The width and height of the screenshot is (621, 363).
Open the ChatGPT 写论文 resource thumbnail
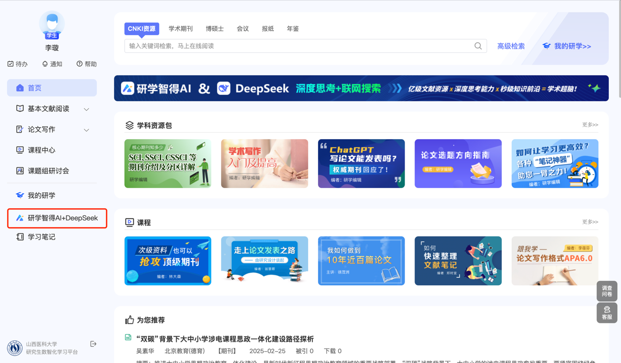click(361, 164)
